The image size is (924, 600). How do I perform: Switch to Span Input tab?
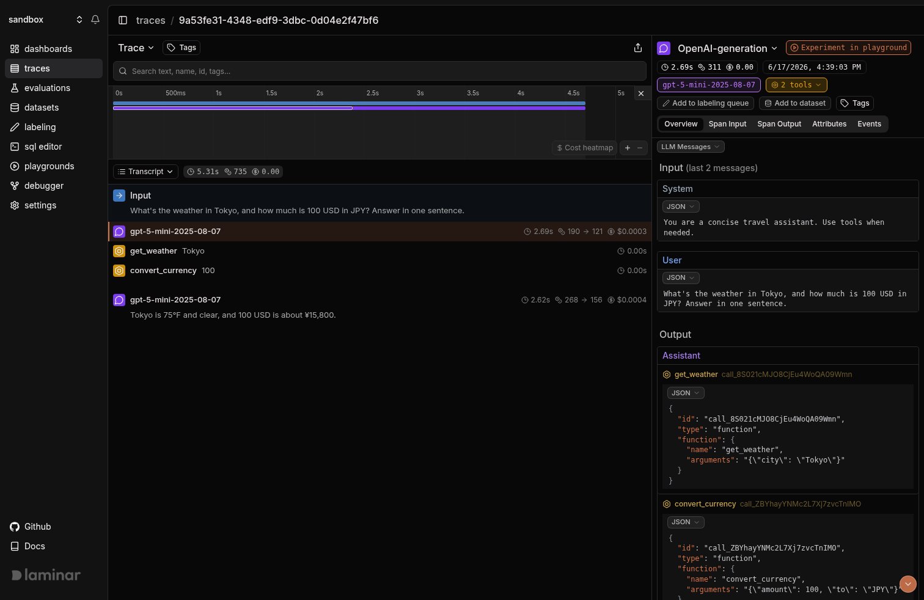(x=727, y=124)
